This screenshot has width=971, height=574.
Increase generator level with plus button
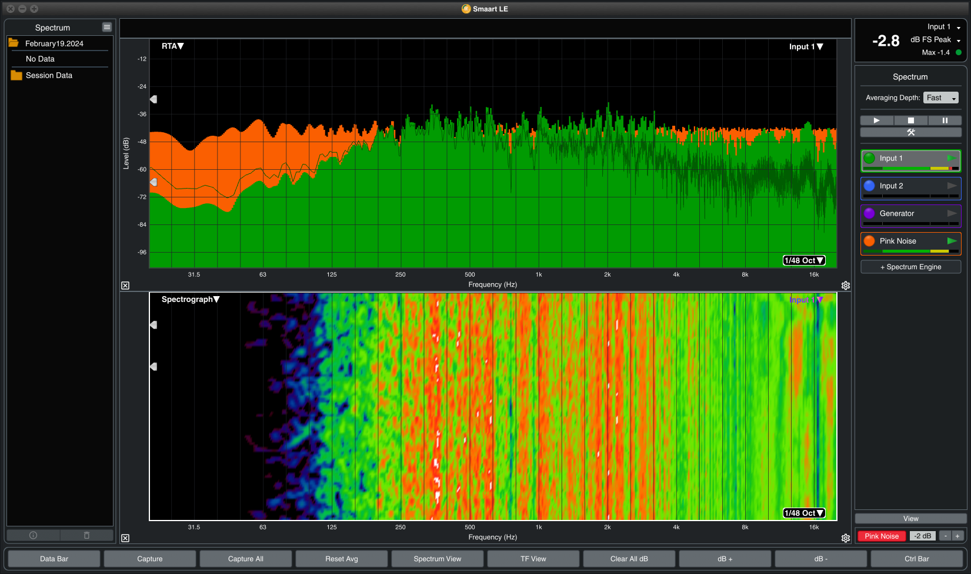point(957,536)
